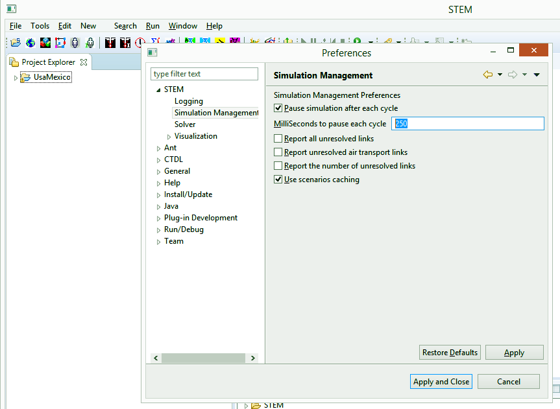Viewport: 560px width, 409px height.
Task: Click the tree's horizontal scrollbar thumb
Action: coord(203,358)
